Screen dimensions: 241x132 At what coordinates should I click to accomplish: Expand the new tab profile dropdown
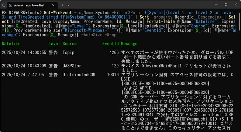click(x=71, y=5)
